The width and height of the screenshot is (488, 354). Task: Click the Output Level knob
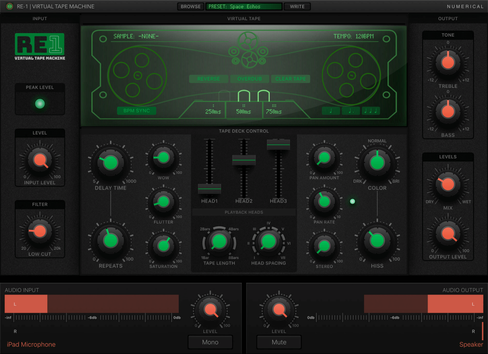coord(448,234)
